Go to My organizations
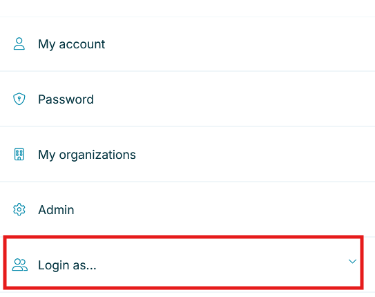Screen dimensions: 375x297 (188, 154)
